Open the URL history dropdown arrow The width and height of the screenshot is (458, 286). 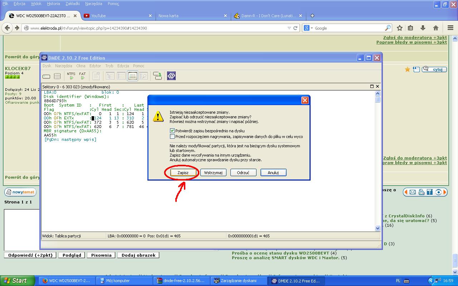tap(289, 28)
